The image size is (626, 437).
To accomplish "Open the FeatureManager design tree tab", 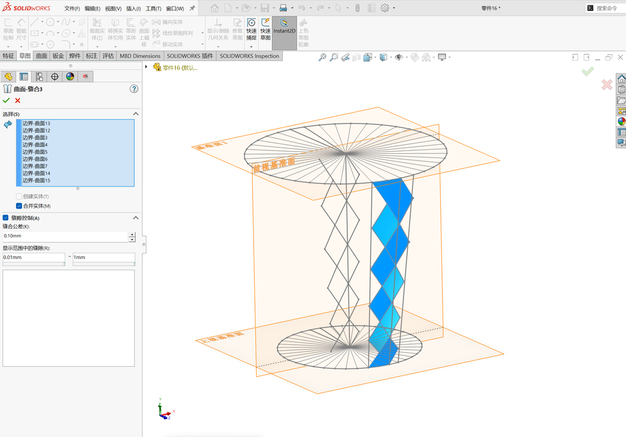I will [x=9, y=76].
